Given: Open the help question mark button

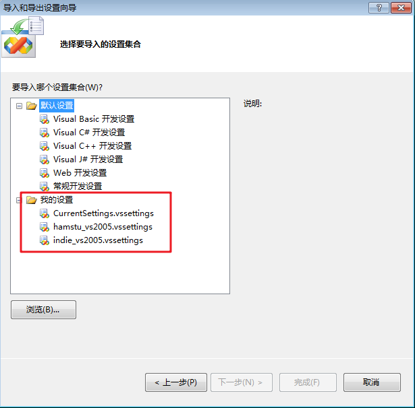Looking at the screenshot, I should click(379, 8).
